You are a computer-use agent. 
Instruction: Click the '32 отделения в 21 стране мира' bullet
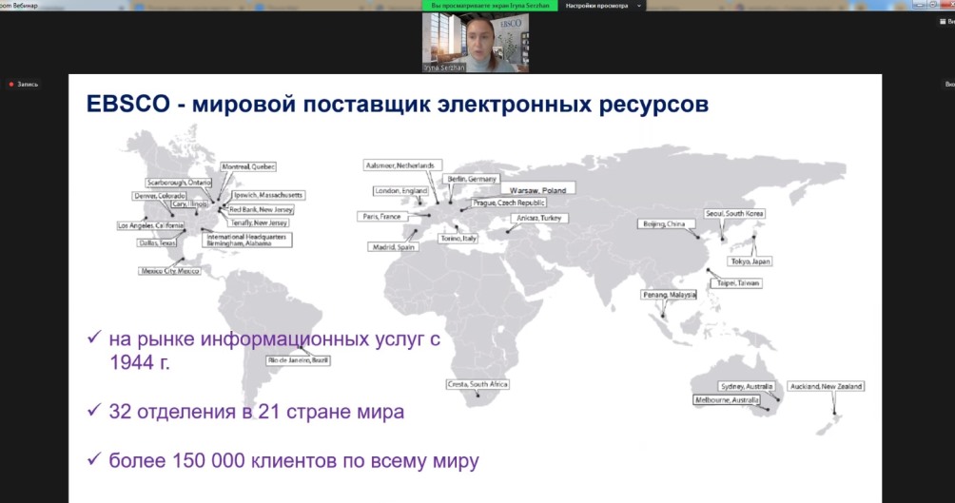(x=257, y=412)
